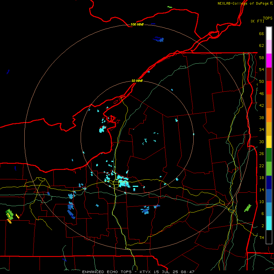Image resolution: width=274 pixels, height=274 pixels.
Task: Click the white swatch in the tops legend
Action: 269,33
